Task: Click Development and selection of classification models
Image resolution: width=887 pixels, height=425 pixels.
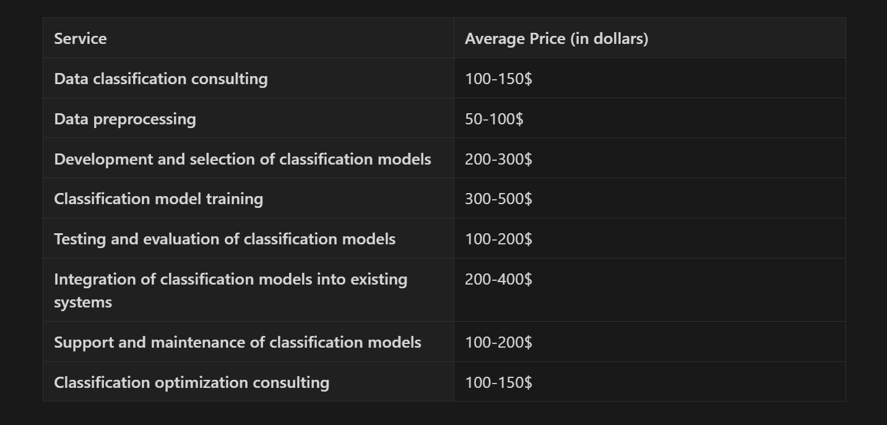Action: 243,159
